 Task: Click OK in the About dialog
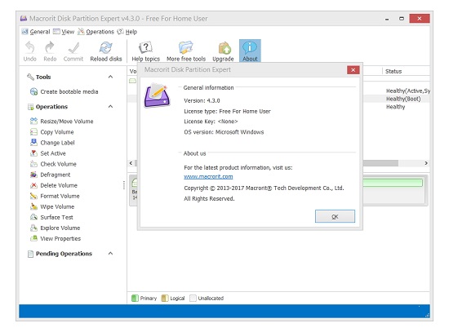(x=335, y=216)
